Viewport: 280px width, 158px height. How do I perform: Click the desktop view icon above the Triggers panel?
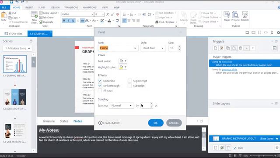pyautogui.click(x=247, y=32)
